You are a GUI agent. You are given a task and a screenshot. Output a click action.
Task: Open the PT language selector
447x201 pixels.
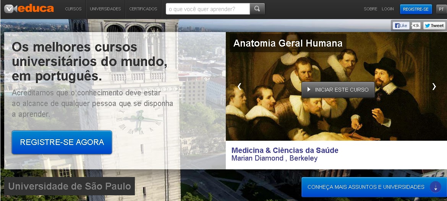[x=441, y=9]
